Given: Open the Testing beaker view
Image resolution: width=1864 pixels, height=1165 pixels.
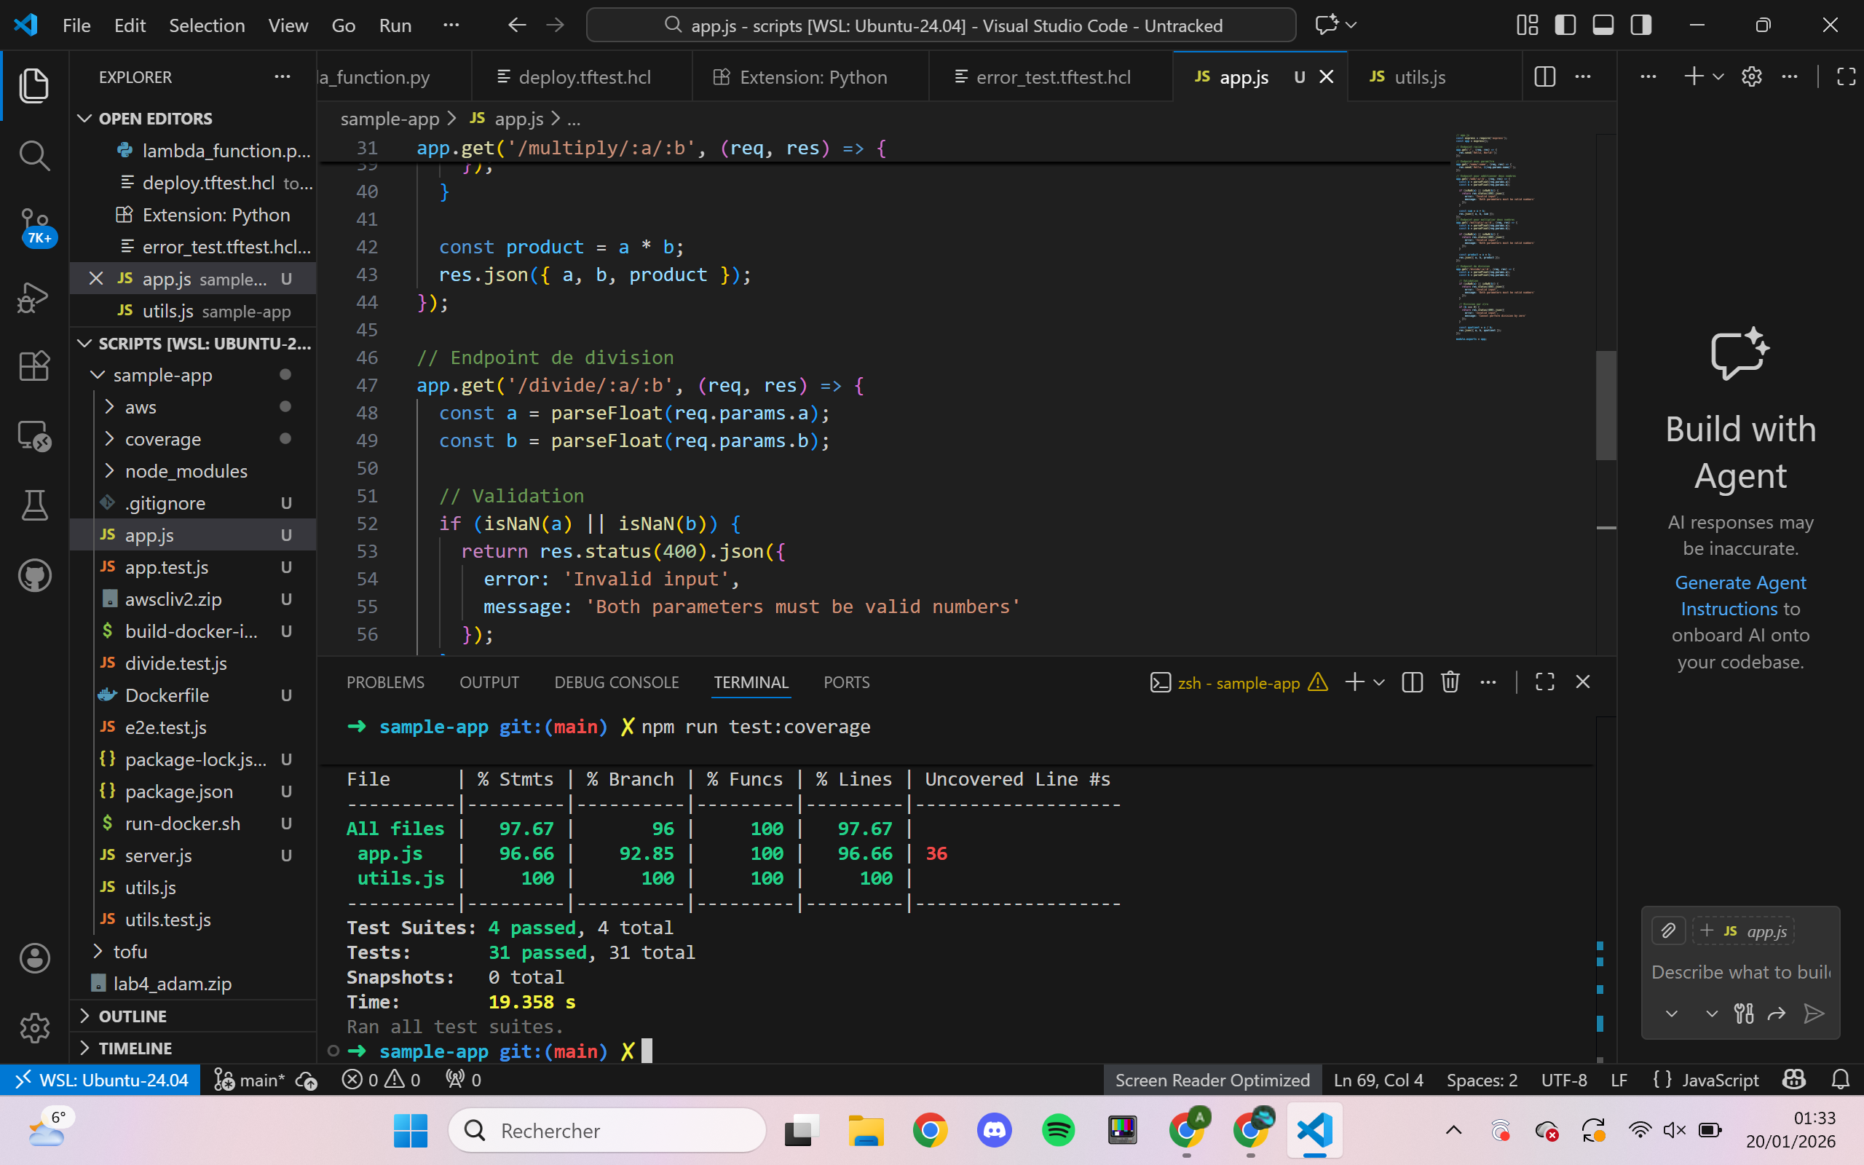Looking at the screenshot, I should (x=34, y=505).
